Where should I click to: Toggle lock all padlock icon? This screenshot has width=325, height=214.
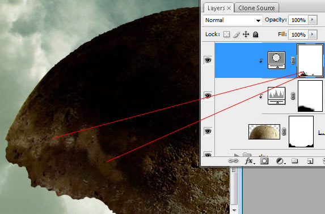click(256, 34)
